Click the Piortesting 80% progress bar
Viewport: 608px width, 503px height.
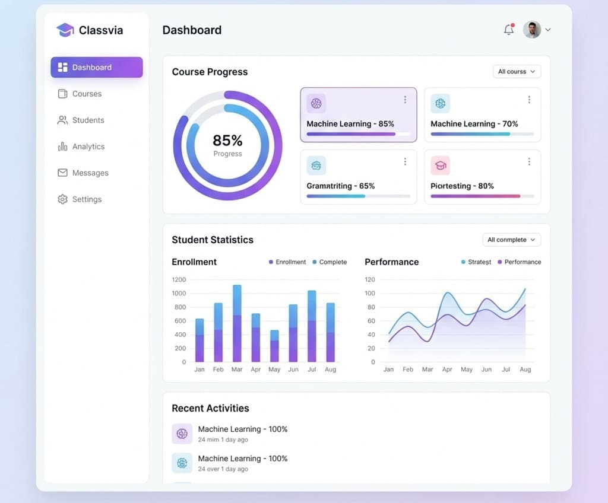point(482,196)
